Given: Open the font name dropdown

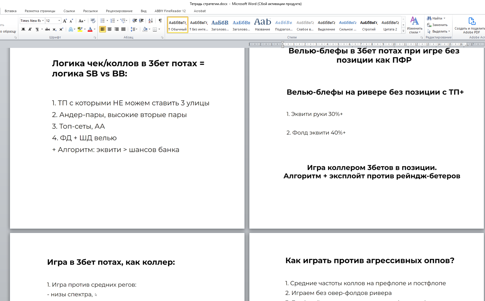Looking at the screenshot, I should (x=43, y=21).
